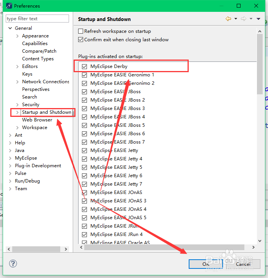Click OK to apply preferences
268x278 pixels.
coord(206,264)
